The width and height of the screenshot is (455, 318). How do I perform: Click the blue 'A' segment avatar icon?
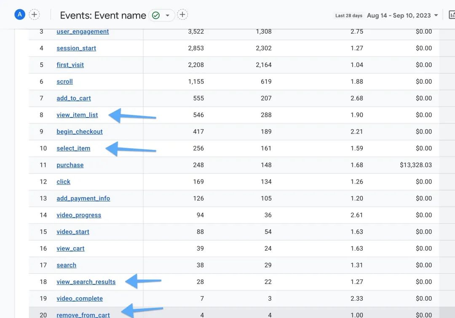pos(20,14)
